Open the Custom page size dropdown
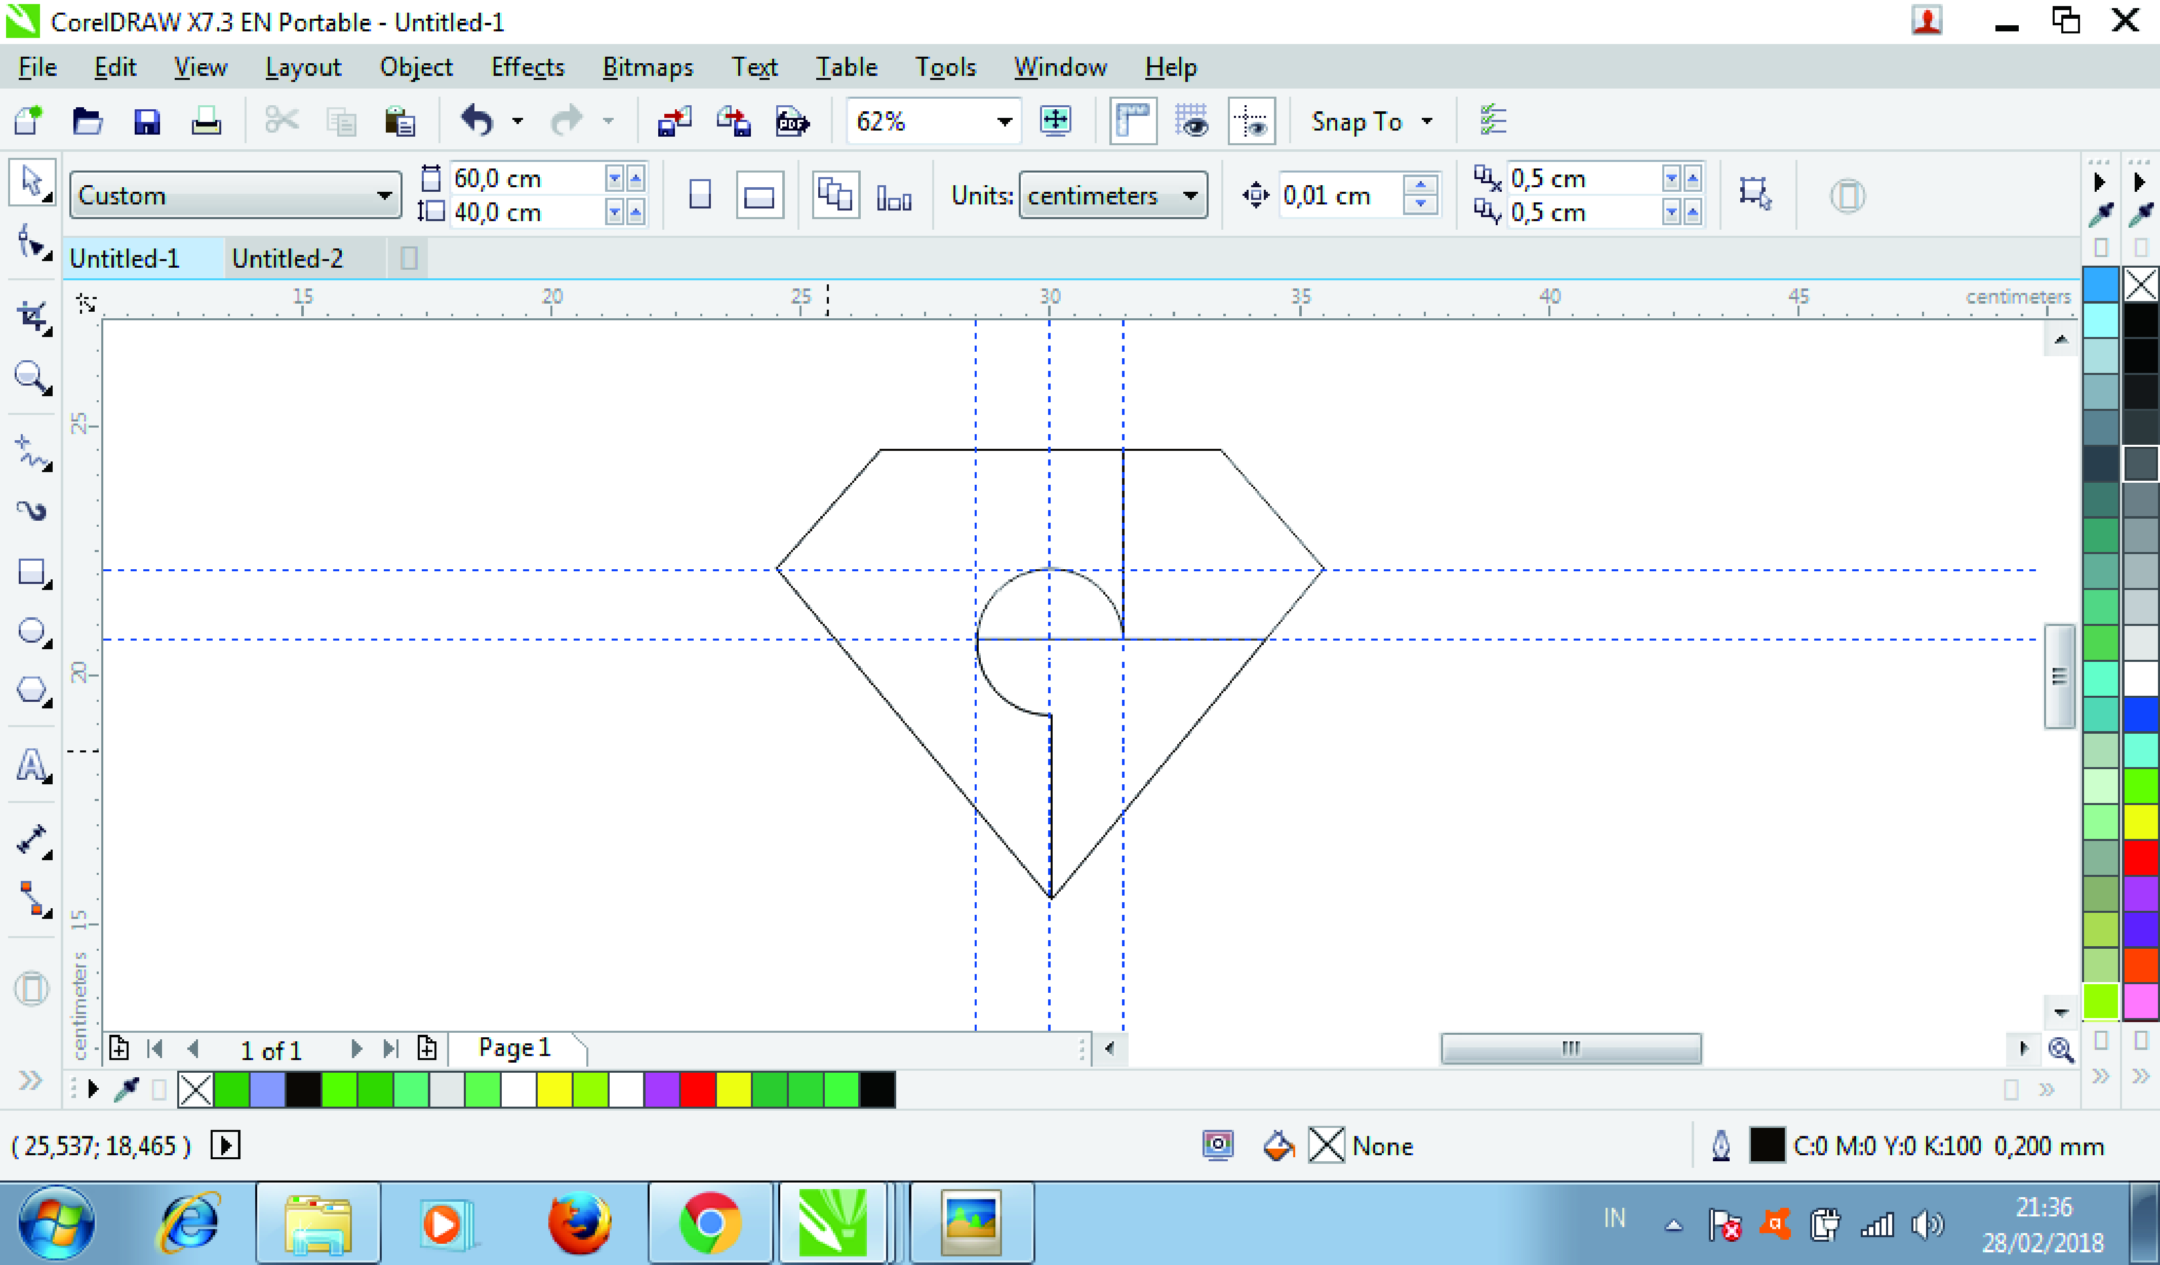 (x=384, y=195)
